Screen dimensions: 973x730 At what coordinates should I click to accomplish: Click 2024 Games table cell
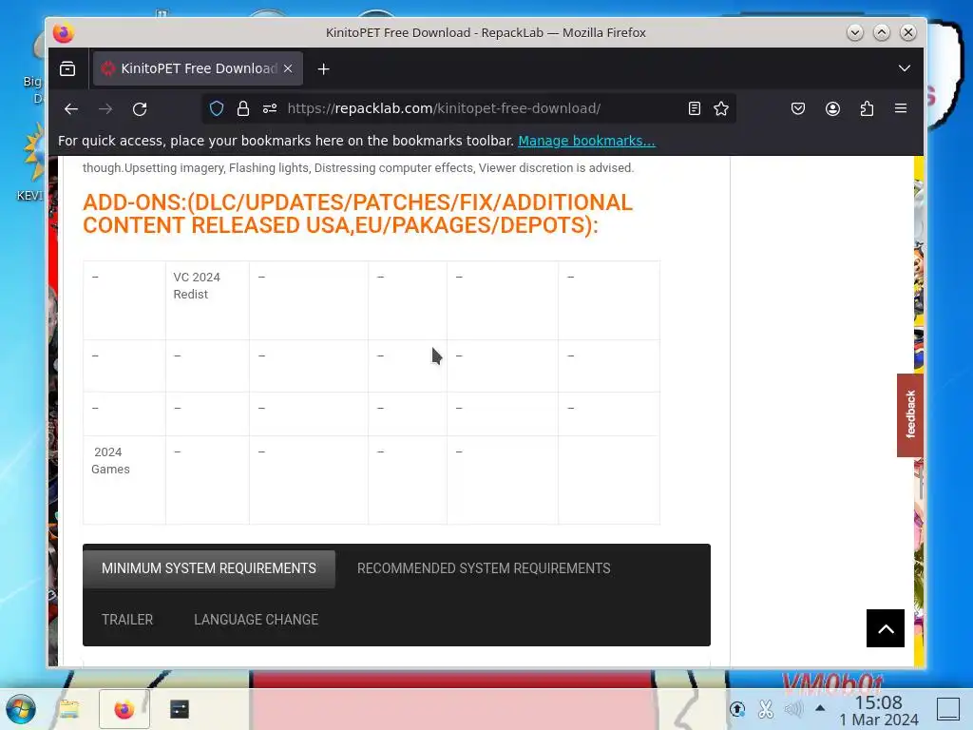point(124,480)
